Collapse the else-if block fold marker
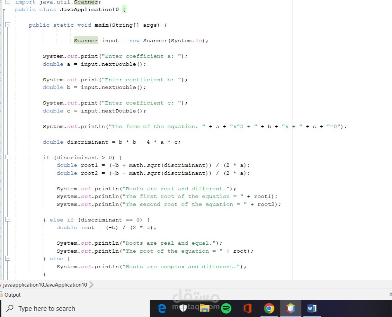The image size is (392, 317). pyautogui.click(x=8, y=219)
